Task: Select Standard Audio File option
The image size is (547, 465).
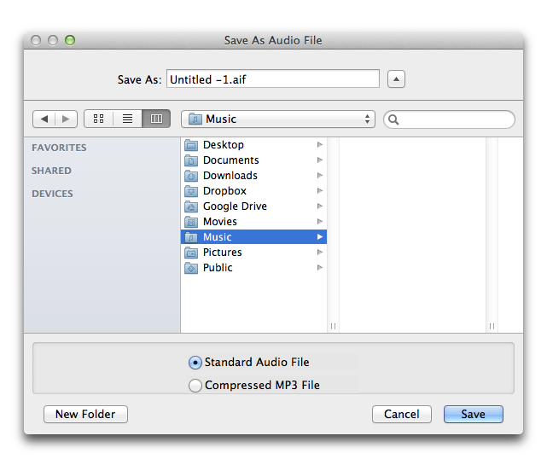Action: (195, 363)
